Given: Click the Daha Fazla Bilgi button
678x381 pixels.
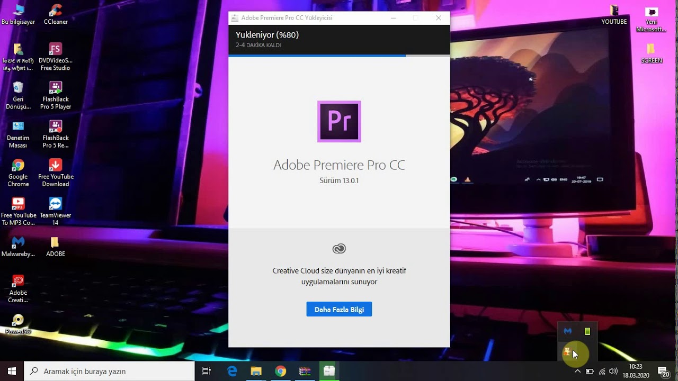Looking at the screenshot, I should (x=339, y=309).
